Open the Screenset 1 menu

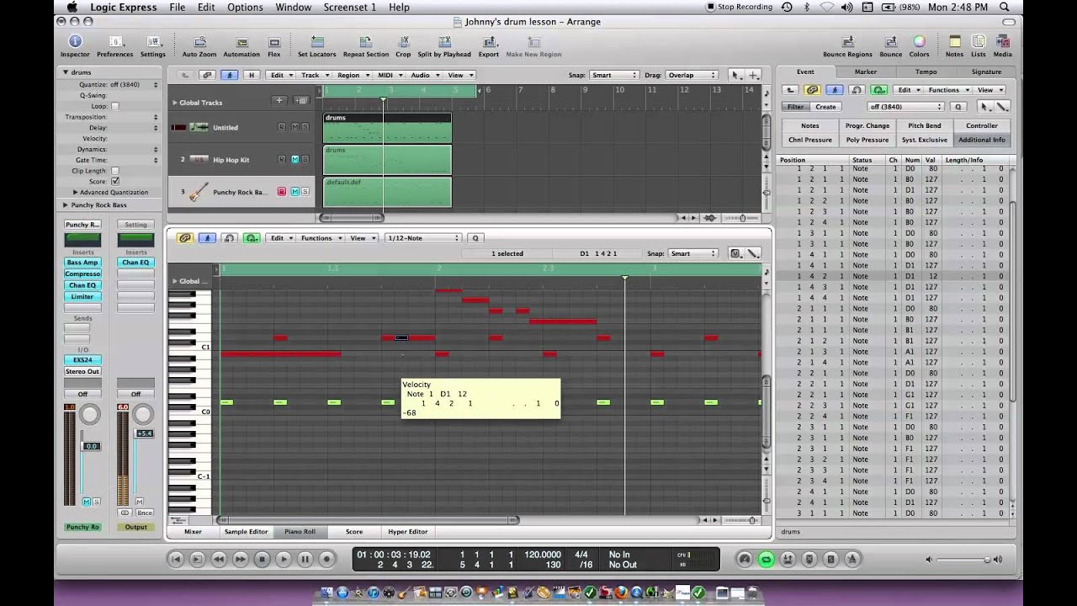350,7
